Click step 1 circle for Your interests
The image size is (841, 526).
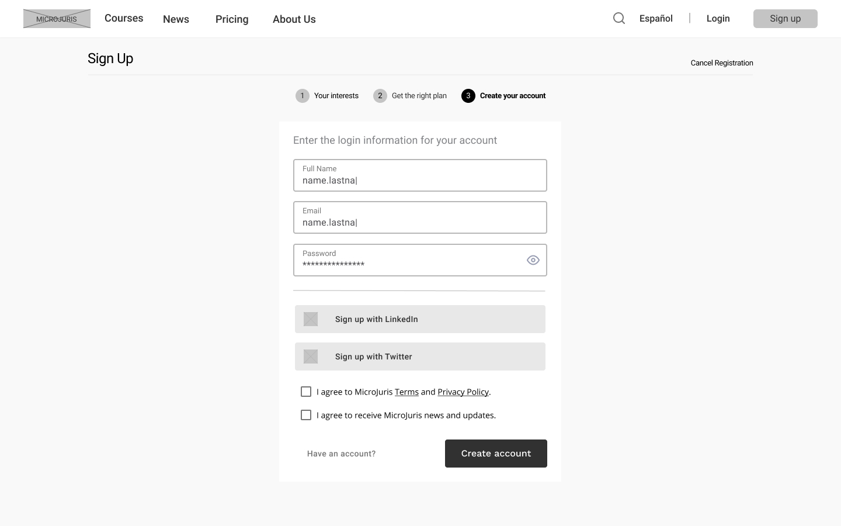tap(302, 95)
